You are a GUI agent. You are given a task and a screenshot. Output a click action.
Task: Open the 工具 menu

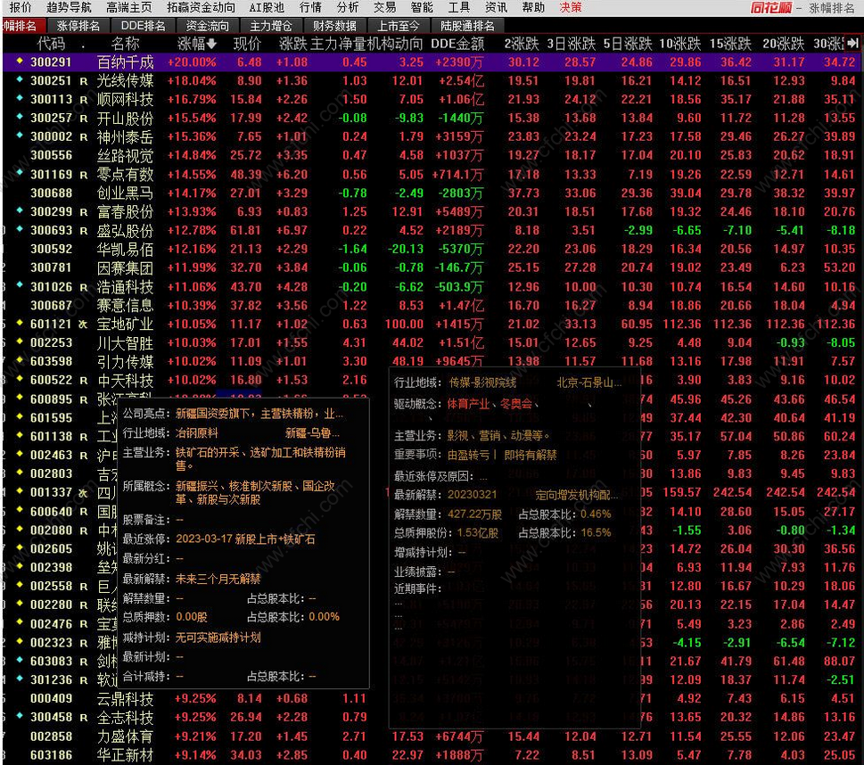[459, 7]
